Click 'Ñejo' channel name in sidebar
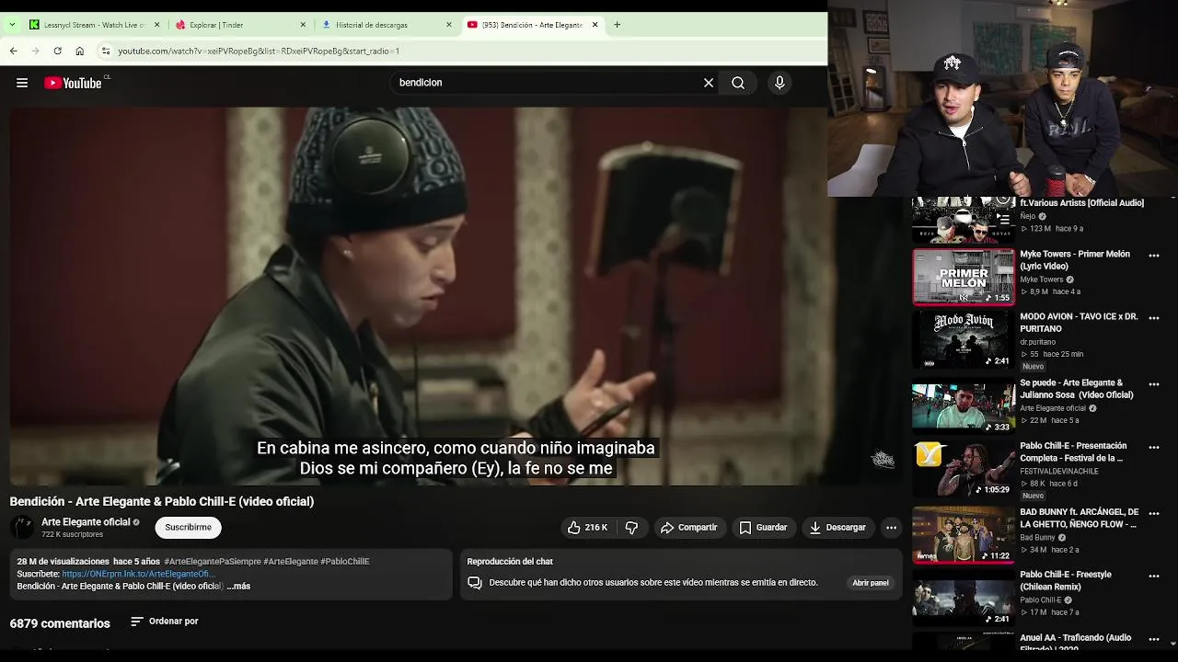This screenshot has height=662, width=1178. coord(1028,216)
